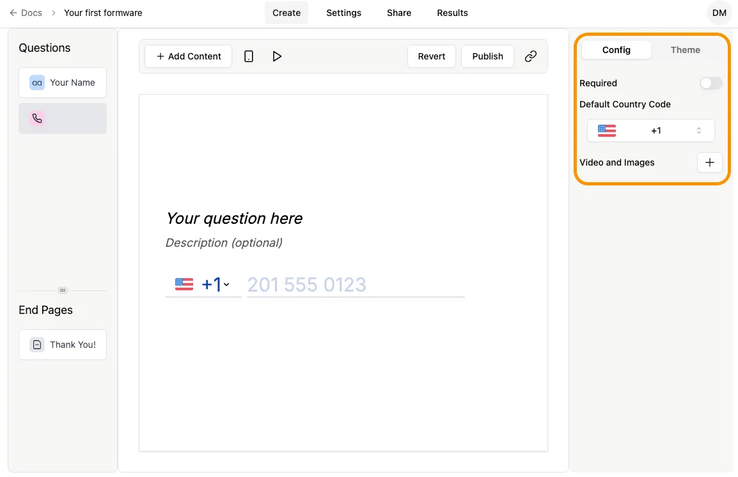Click the Add Content button
The width and height of the screenshot is (738, 477).
(x=188, y=56)
